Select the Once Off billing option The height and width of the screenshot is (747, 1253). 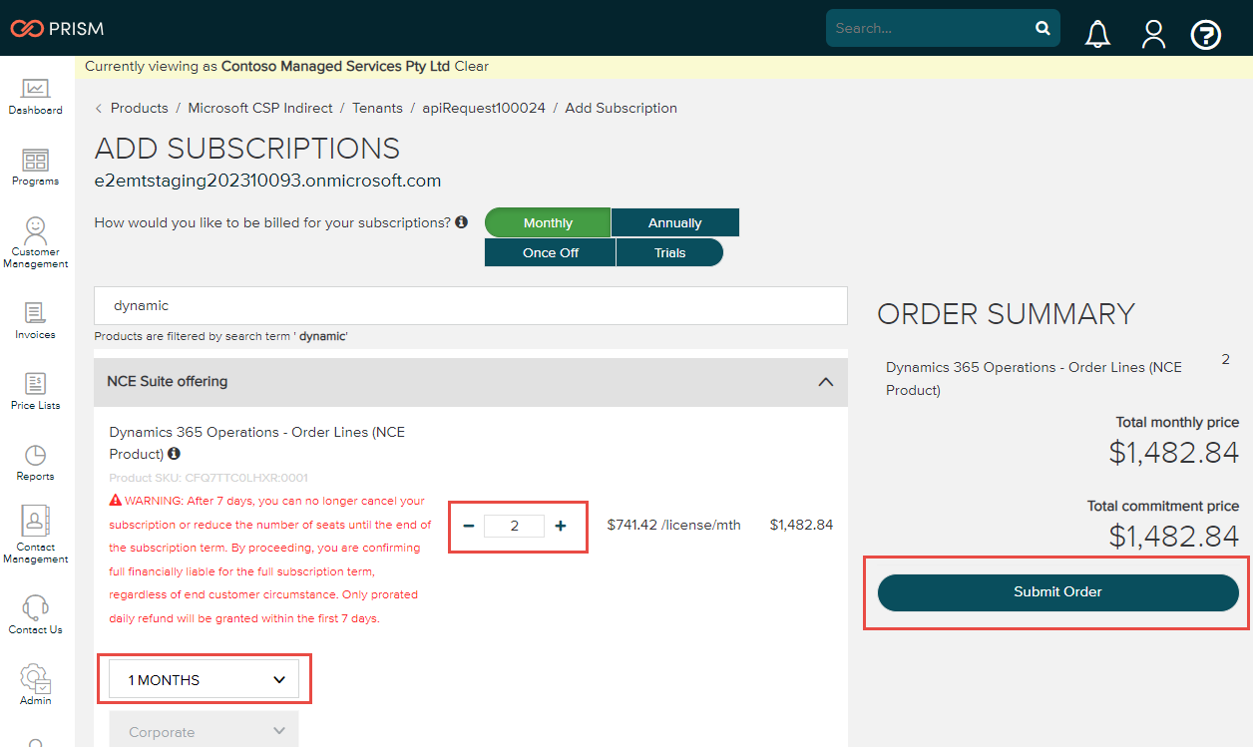(550, 252)
